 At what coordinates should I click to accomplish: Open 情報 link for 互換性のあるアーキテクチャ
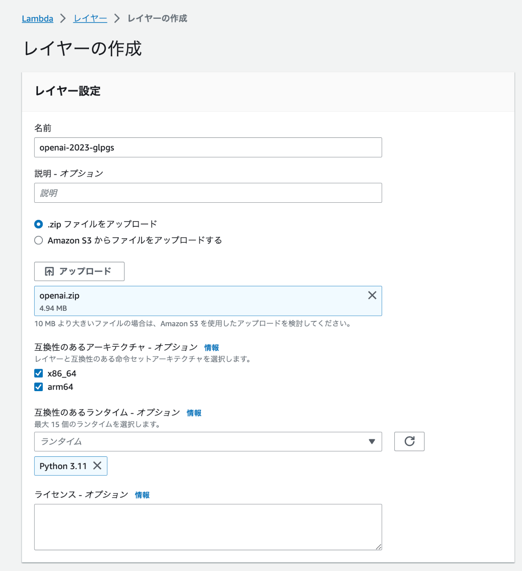pos(211,347)
